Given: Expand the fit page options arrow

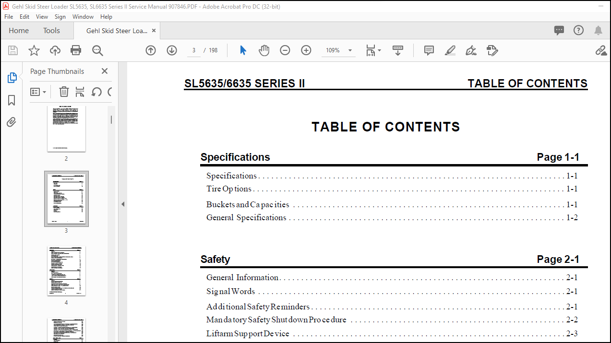Looking at the screenshot, I should [x=379, y=50].
